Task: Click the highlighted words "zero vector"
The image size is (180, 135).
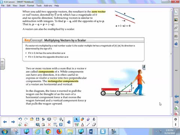Action: pos(99,12)
